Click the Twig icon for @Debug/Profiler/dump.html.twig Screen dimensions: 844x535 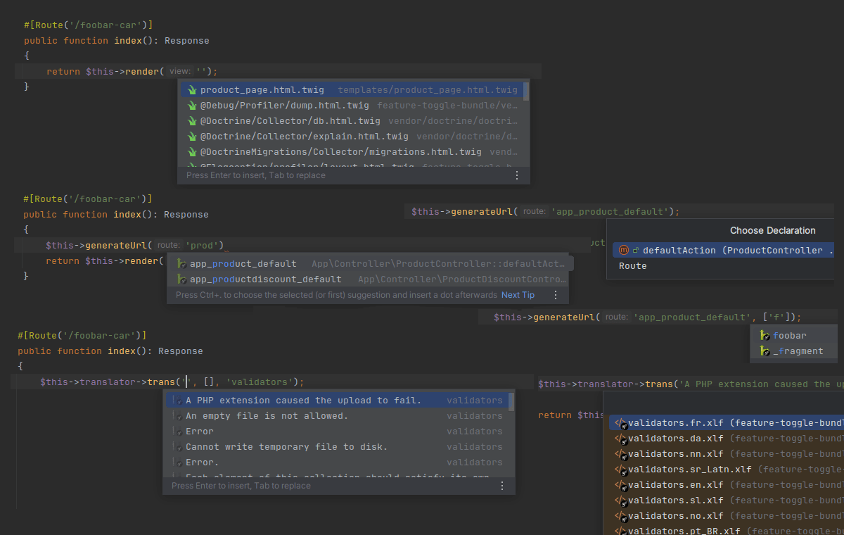[x=191, y=106]
